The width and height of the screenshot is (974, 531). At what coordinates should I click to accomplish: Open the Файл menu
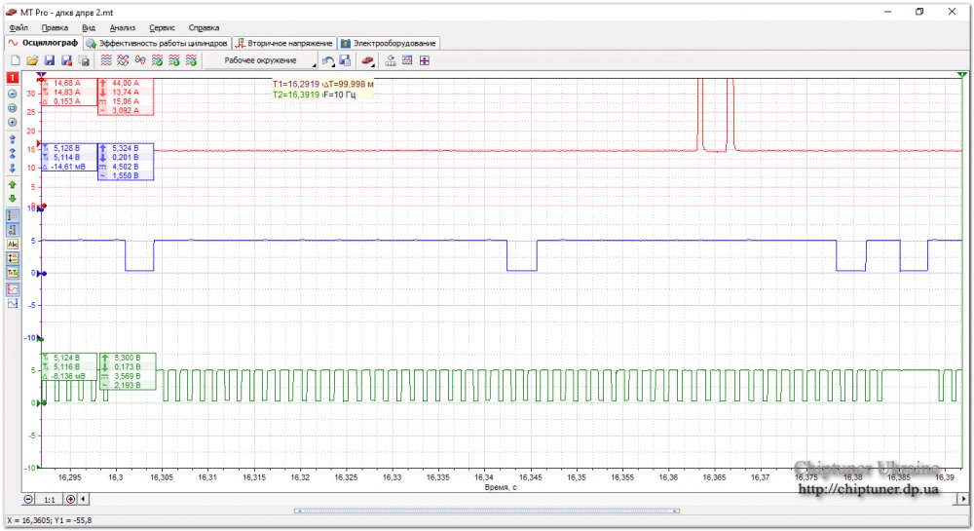point(19,28)
